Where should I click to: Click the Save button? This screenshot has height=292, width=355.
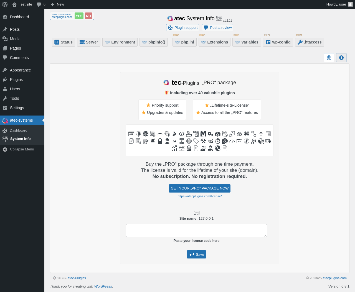pos(196,254)
